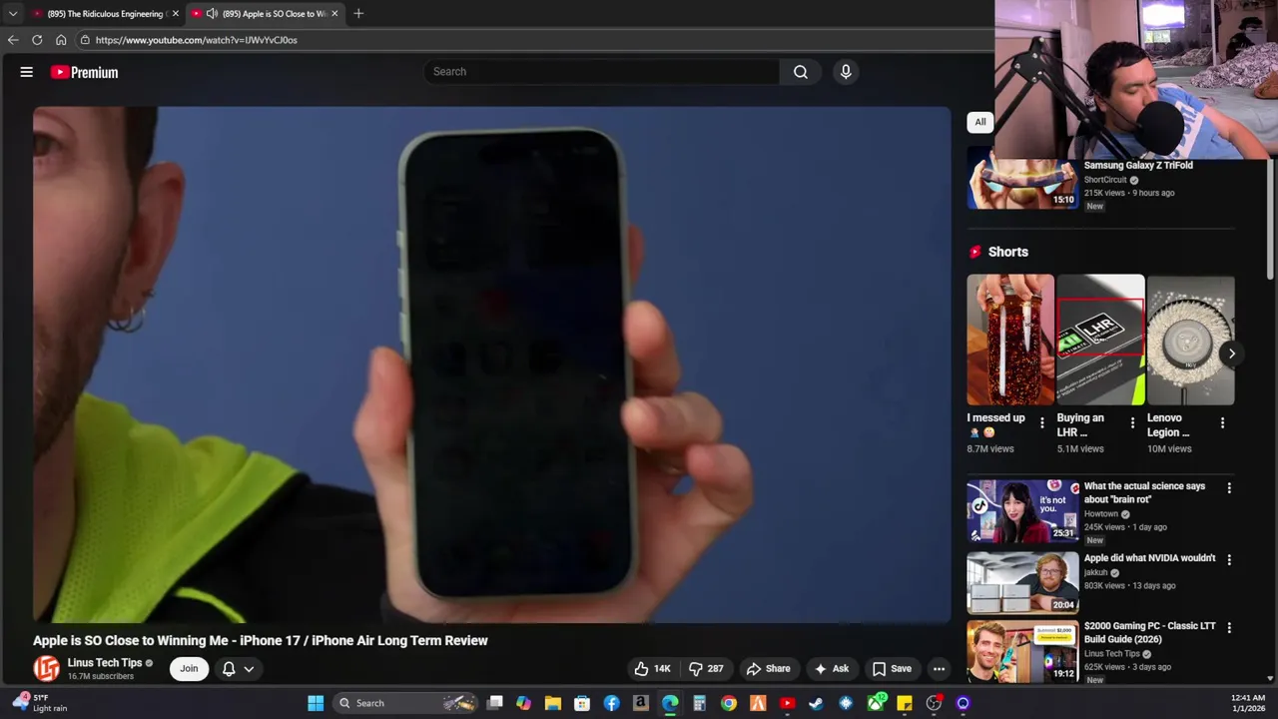The width and height of the screenshot is (1278, 719).
Task: Go back with the browser back arrow
Action: point(13,40)
